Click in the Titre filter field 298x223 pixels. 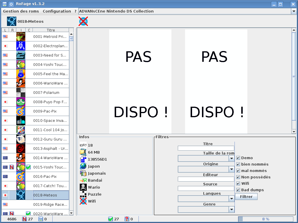(206, 148)
